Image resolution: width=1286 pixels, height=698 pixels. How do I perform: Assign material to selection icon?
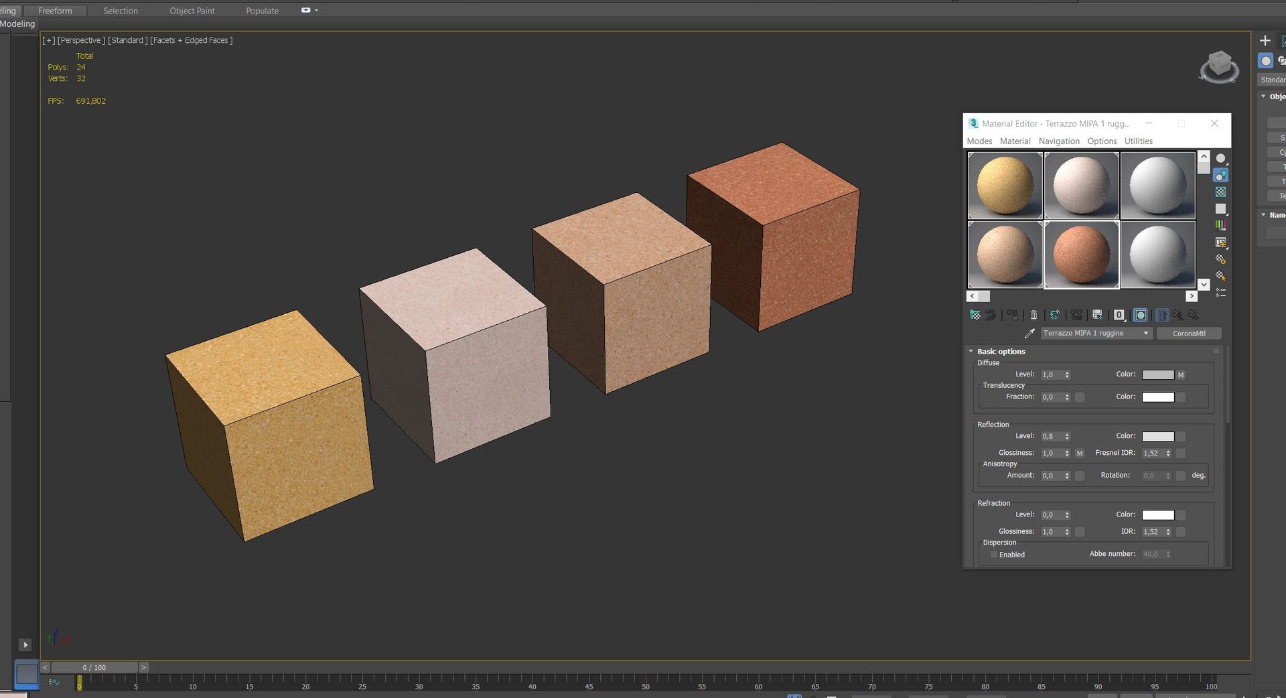tap(1012, 315)
